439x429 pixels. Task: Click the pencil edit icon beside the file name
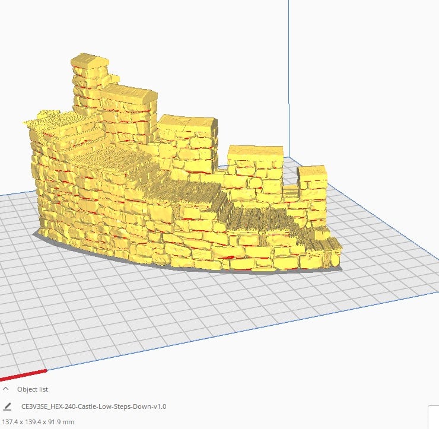(7, 406)
